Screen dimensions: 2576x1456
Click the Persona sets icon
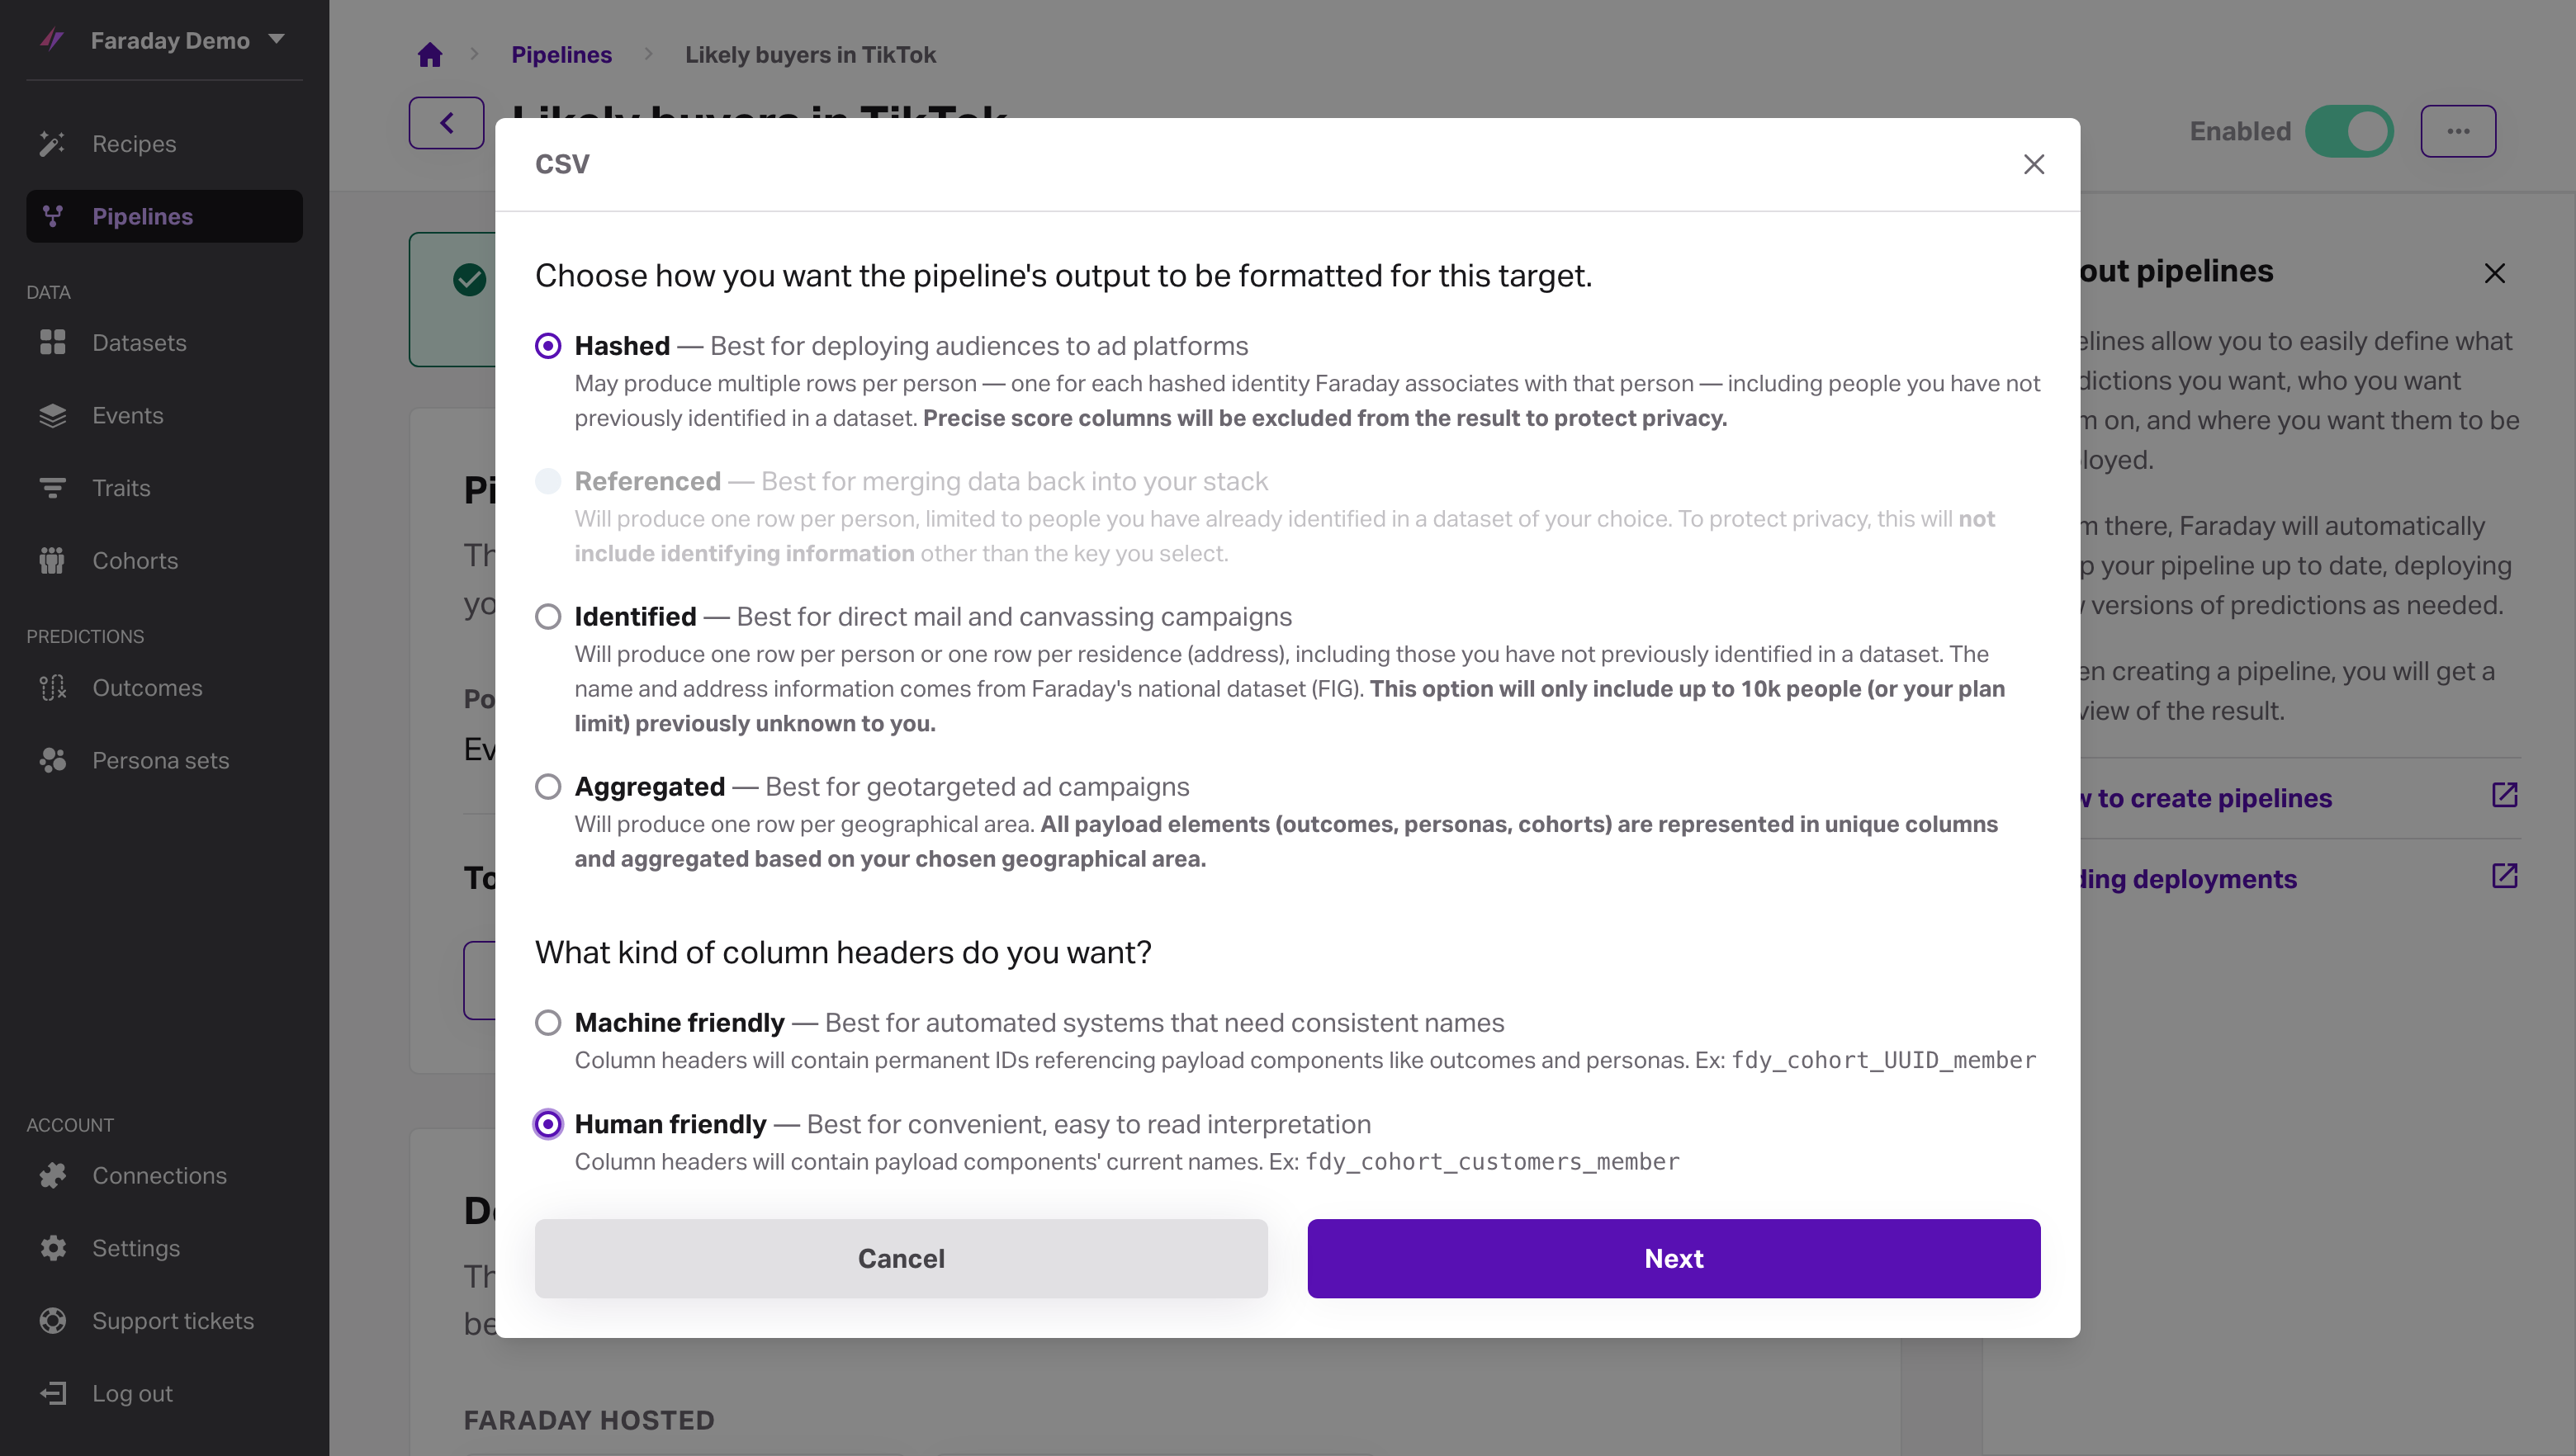click(x=52, y=761)
